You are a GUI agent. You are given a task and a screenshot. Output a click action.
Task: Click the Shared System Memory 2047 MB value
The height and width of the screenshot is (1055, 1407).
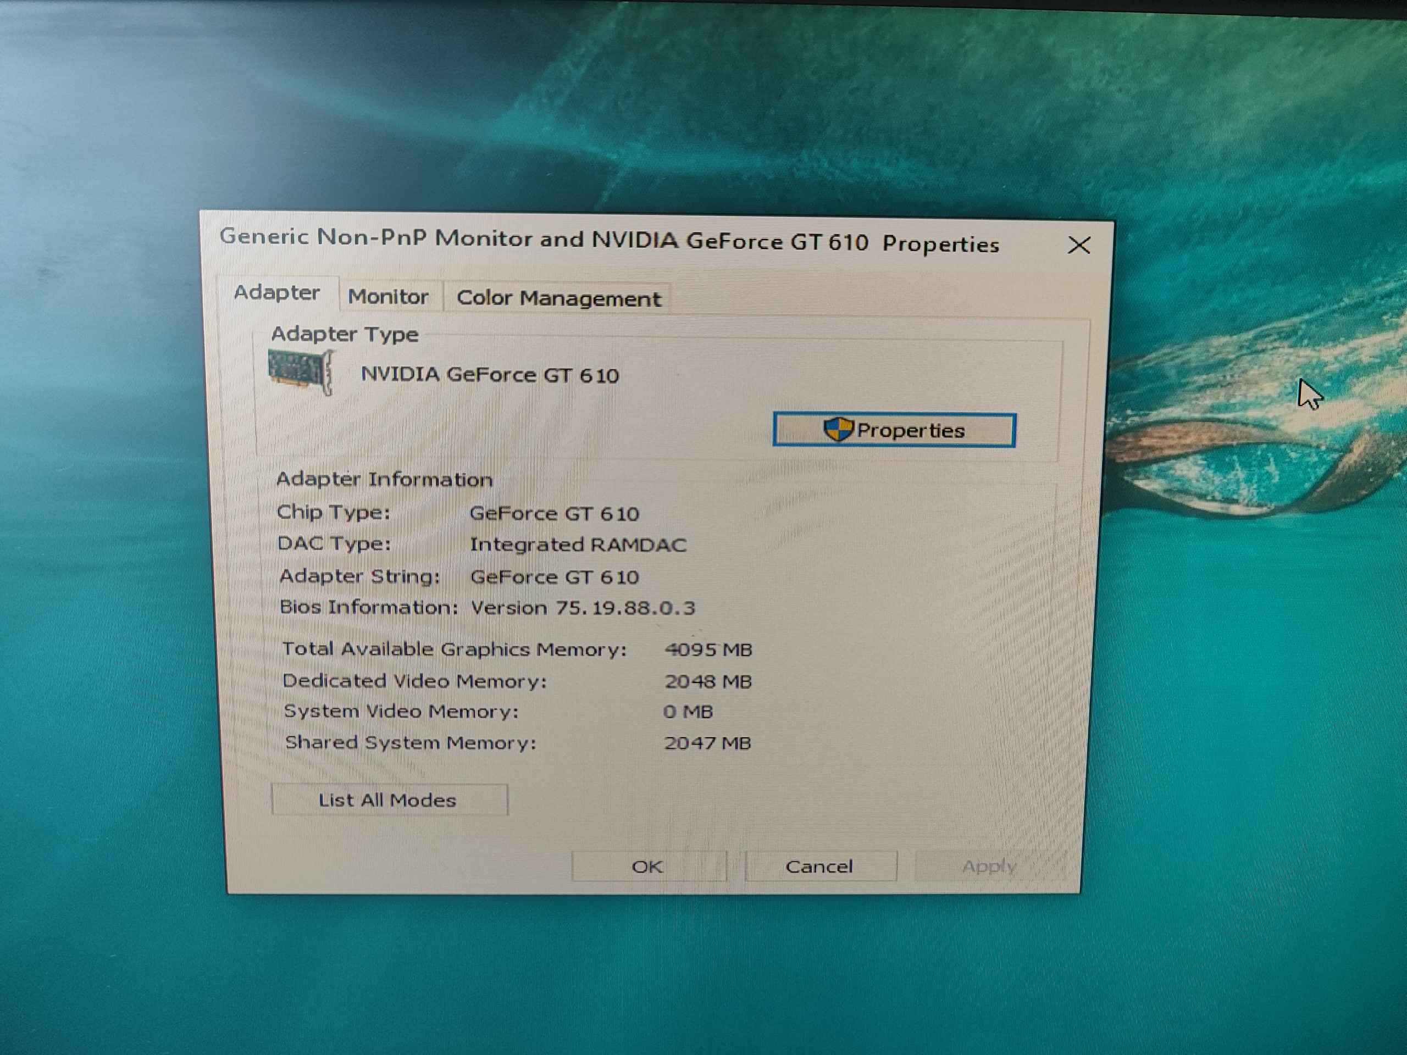[707, 743]
